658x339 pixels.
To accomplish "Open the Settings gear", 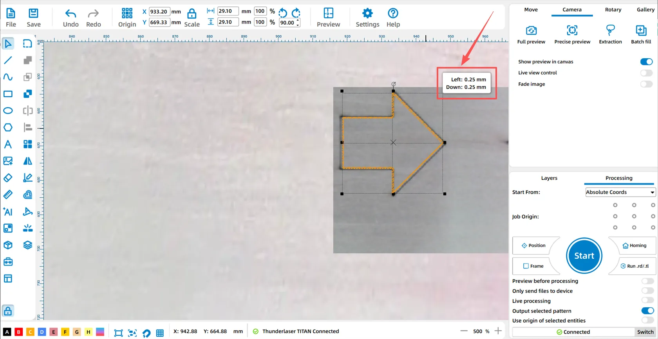I will [367, 14].
